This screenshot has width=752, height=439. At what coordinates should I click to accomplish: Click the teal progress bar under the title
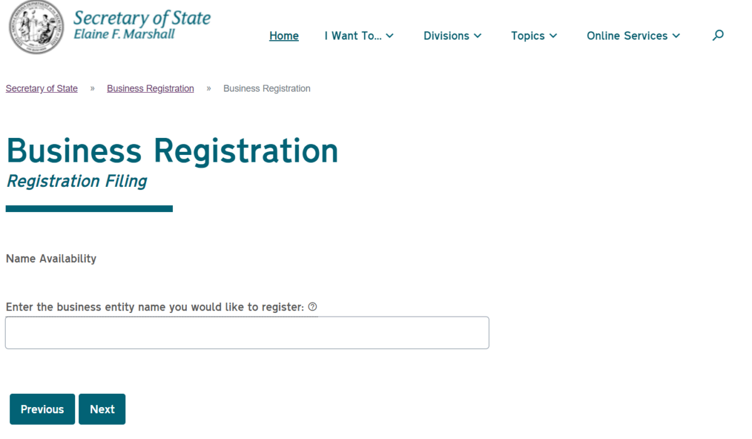tap(89, 208)
